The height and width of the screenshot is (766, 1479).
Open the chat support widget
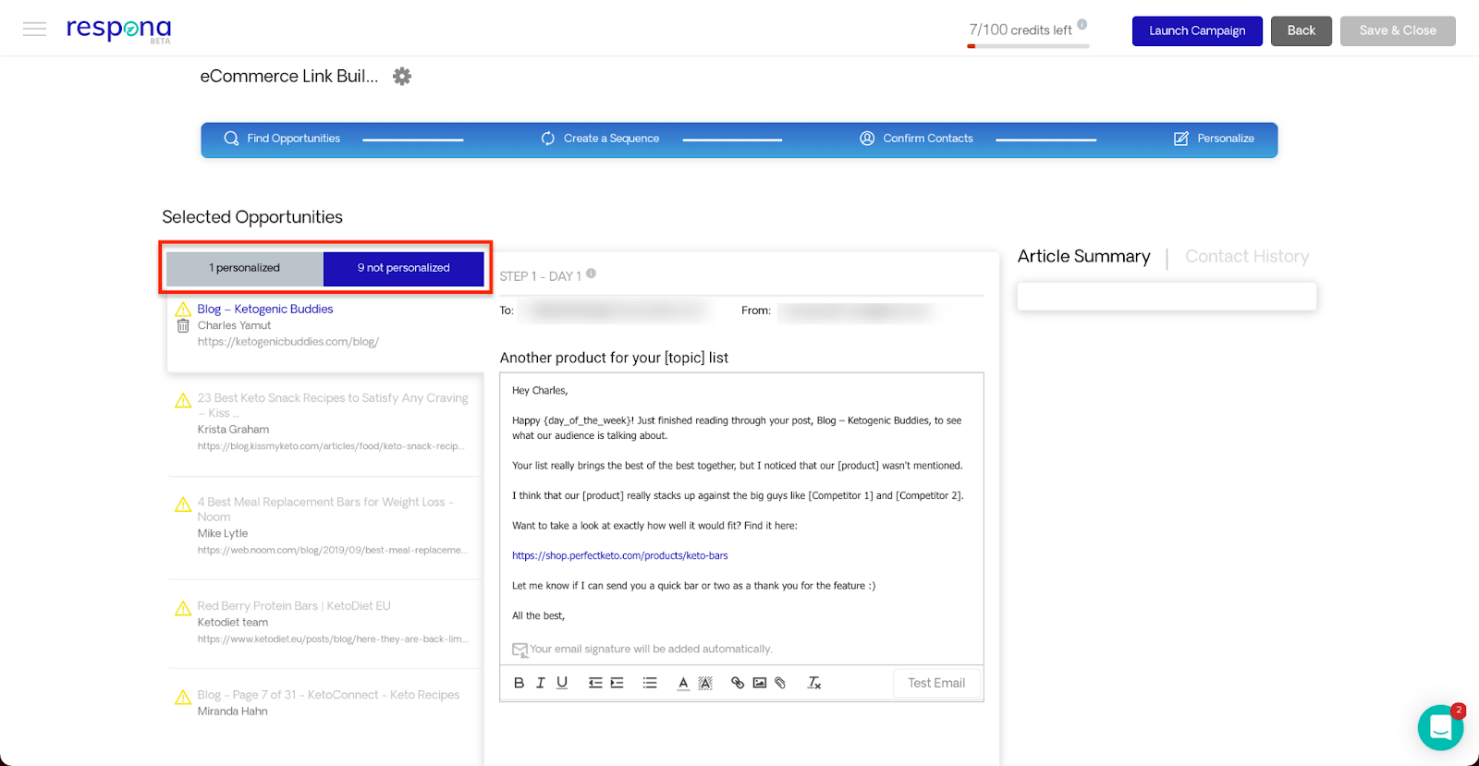1440,727
